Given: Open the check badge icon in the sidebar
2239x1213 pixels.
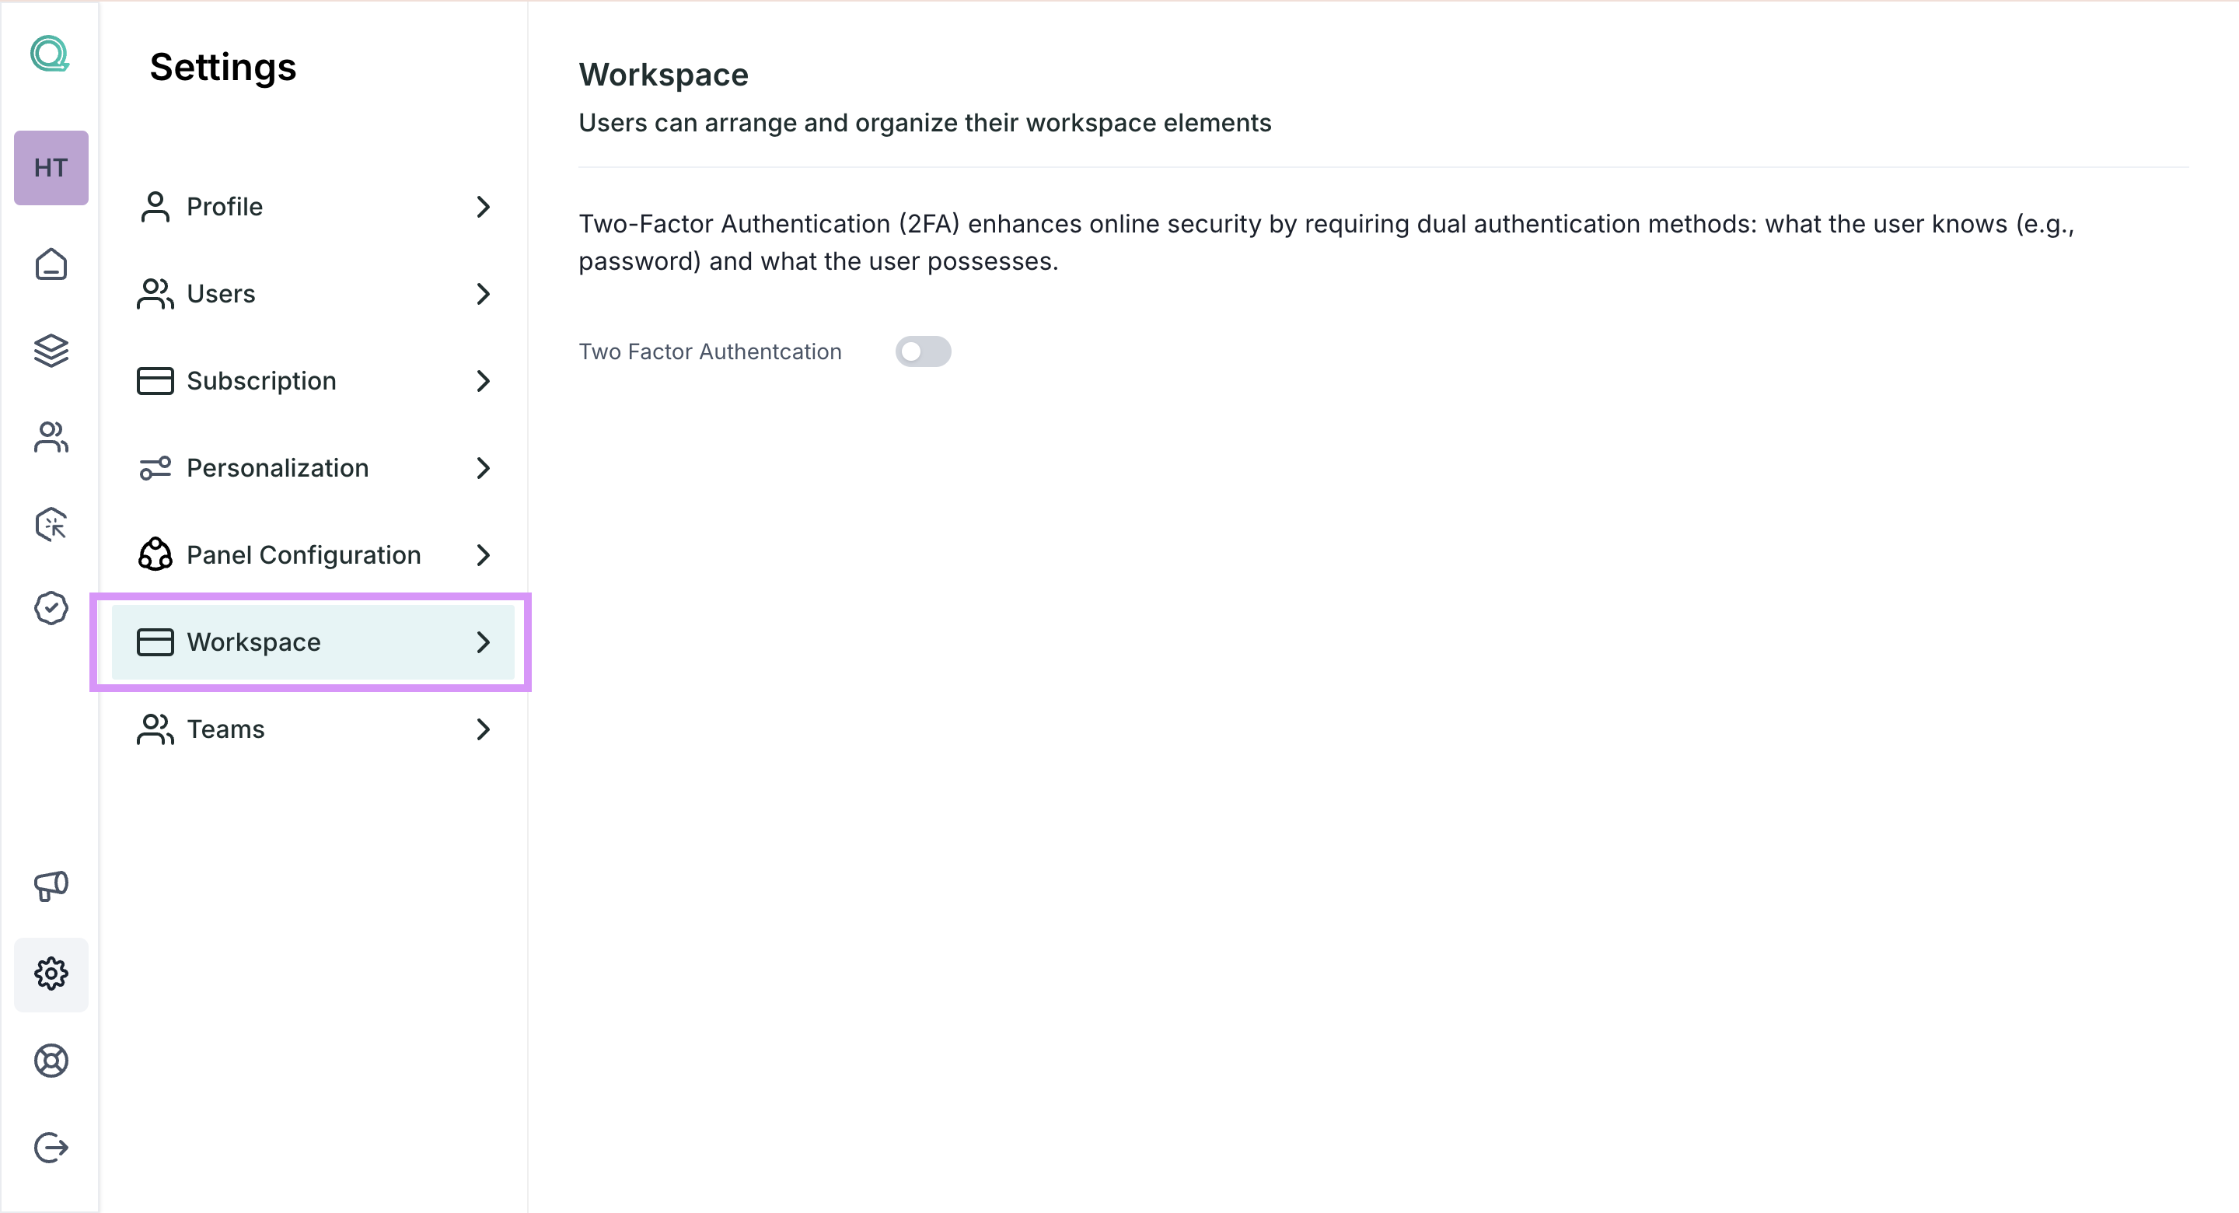Looking at the screenshot, I should coord(51,608).
